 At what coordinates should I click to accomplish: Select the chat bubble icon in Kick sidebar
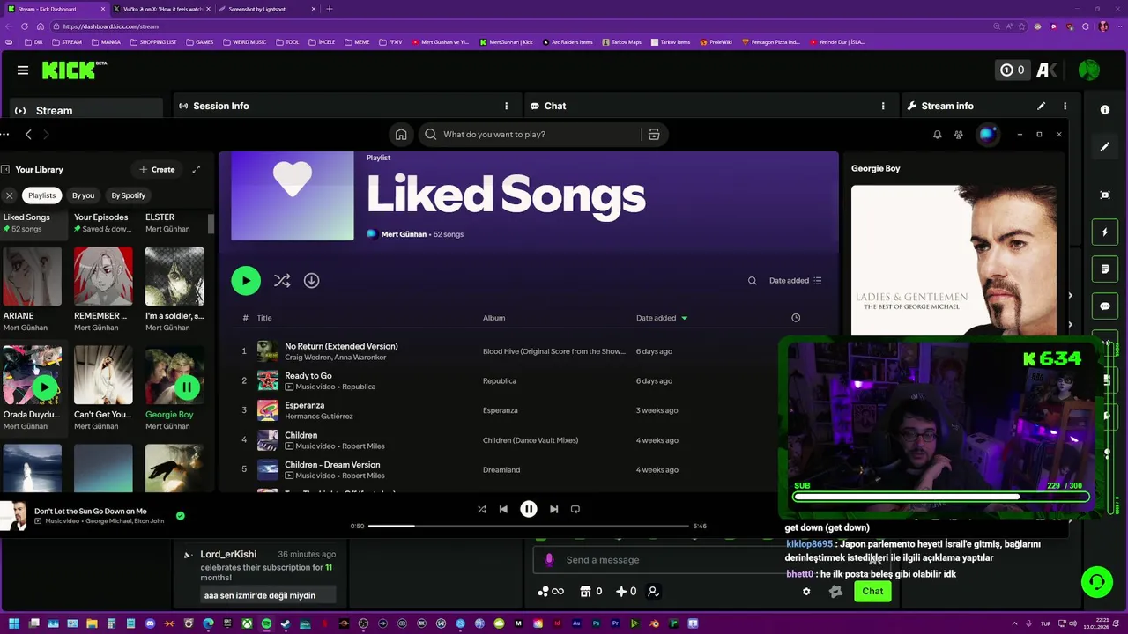[1105, 306]
